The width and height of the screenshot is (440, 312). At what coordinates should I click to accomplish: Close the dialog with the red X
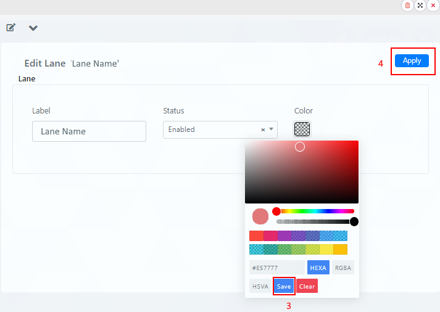click(x=433, y=6)
